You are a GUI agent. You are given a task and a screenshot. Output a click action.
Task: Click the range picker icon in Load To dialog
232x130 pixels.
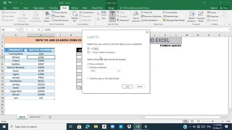coord(119,71)
